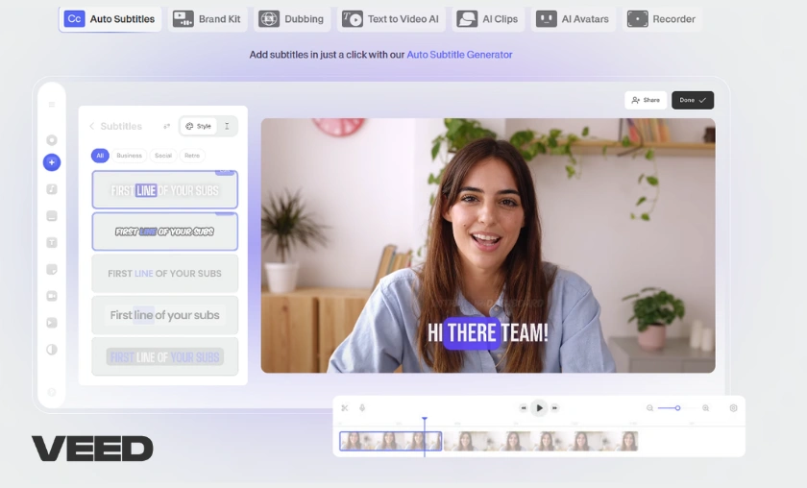The width and height of the screenshot is (807, 488).
Task: Click the scissors split tool
Action: click(345, 407)
